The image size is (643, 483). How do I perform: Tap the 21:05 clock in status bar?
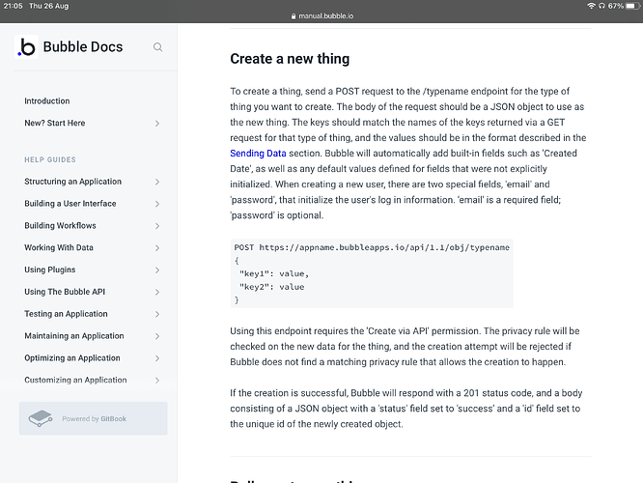click(14, 6)
